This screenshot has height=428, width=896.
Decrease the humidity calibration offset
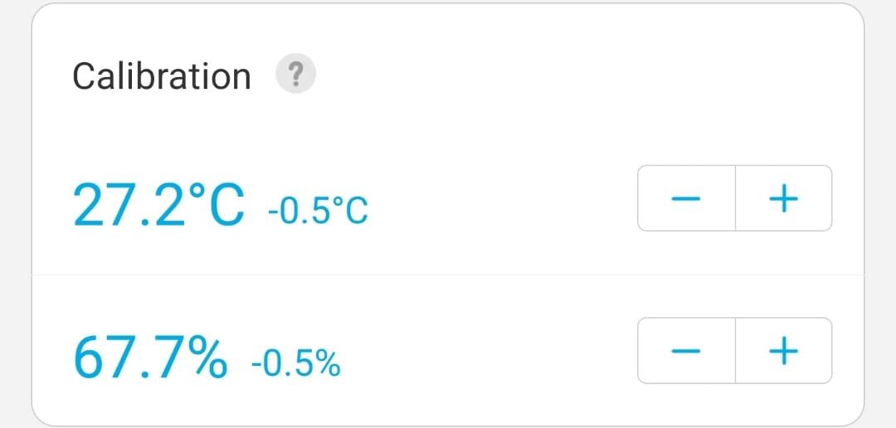[686, 350]
